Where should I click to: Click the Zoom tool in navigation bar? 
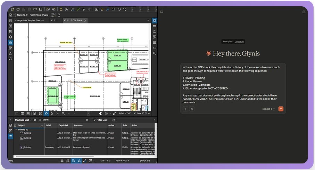(63, 113)
